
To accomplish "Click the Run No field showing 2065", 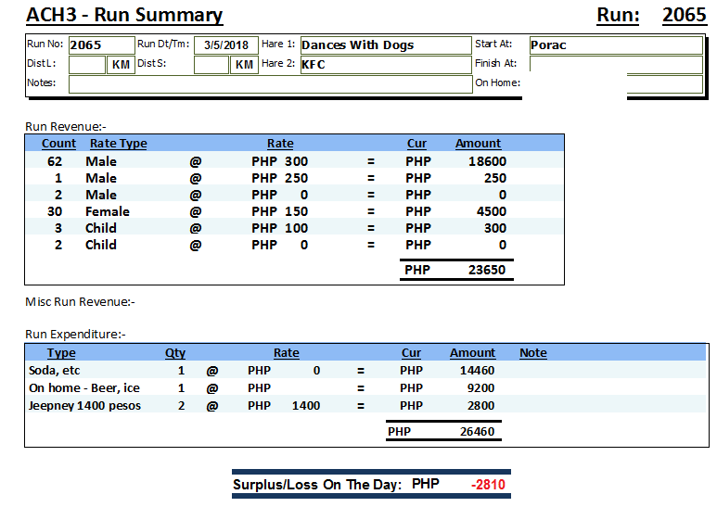I will click(x=100, y=45).
